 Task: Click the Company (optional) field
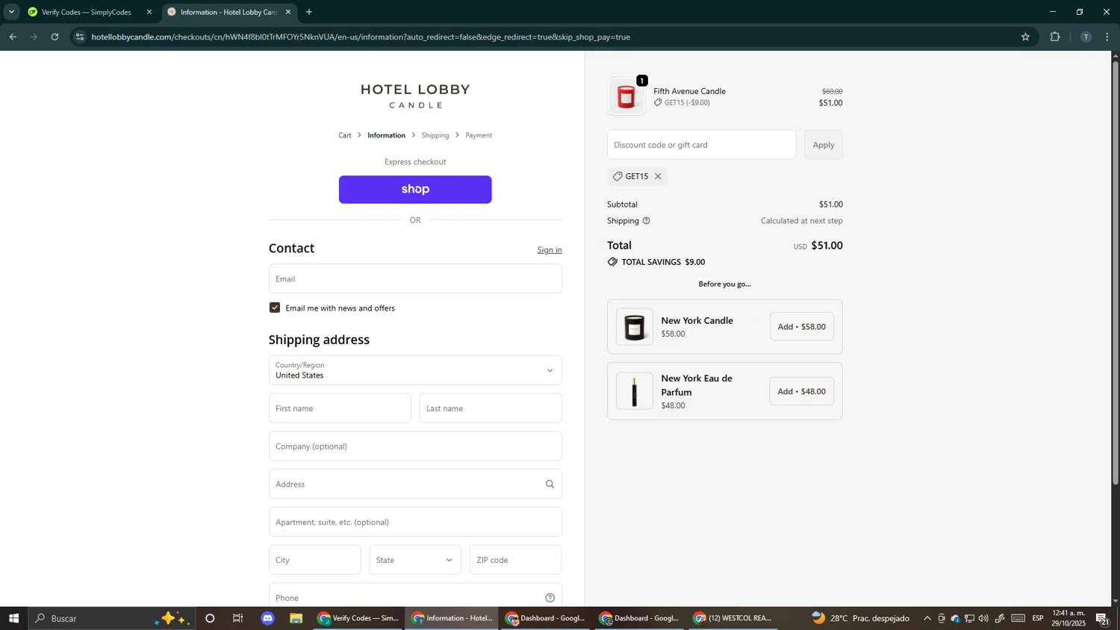tap(415, 446)
